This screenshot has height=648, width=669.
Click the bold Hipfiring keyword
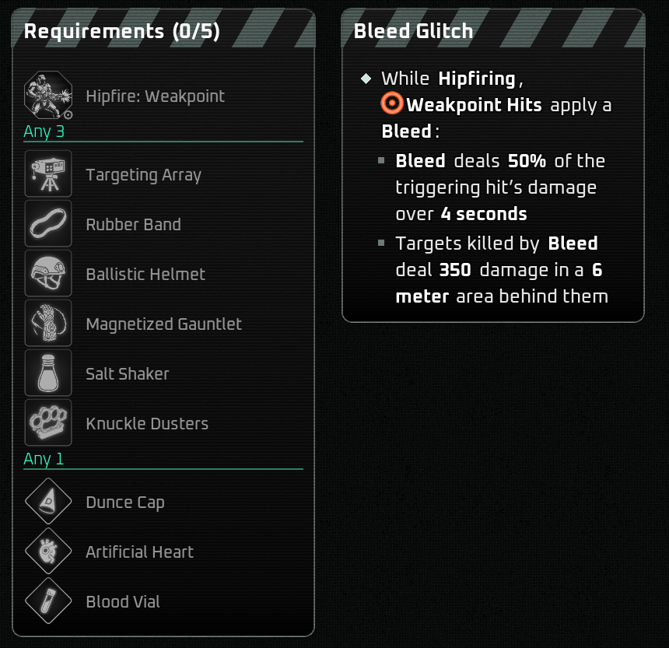(477, 79)
